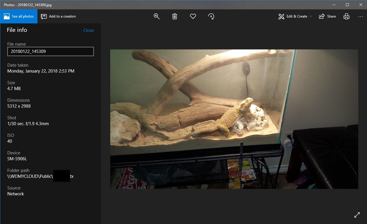Screen dimensions: 367x224
Task: Click the Share label in the toolbar
Action: [331, 16]
